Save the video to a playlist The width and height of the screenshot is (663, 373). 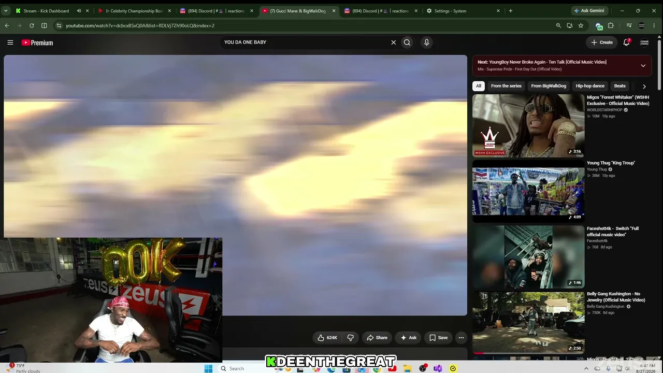(438, 338)
